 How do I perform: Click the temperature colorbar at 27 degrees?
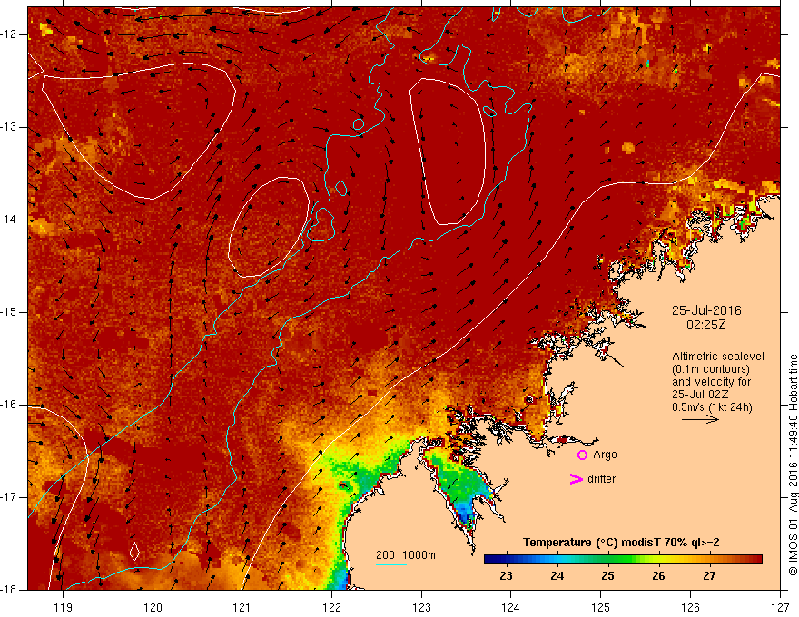coord(709,560)
